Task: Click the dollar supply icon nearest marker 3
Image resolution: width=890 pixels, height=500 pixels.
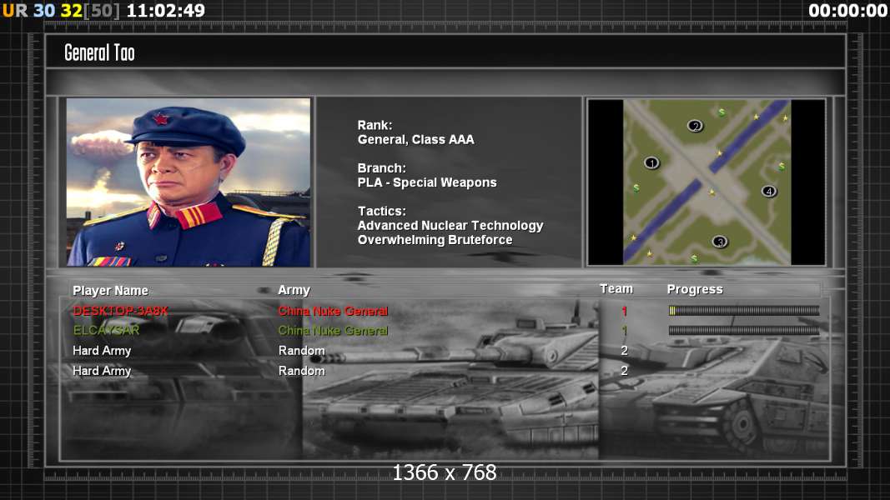Action: click(x=694, y=258)
